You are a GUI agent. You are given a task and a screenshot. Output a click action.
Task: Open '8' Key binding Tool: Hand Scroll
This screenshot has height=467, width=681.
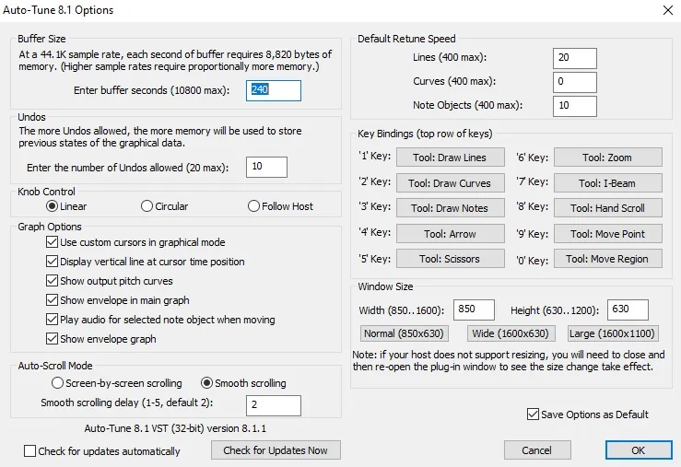click(x=608, y=208)
